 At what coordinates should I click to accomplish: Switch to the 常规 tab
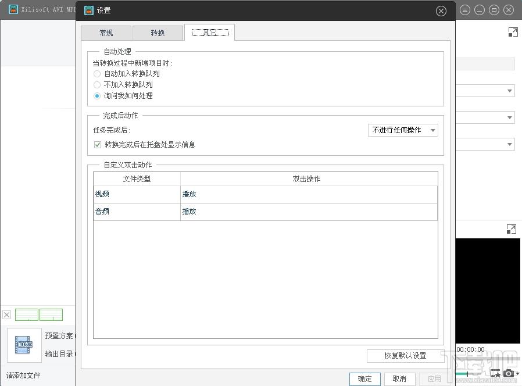click(x=106, y=33)
